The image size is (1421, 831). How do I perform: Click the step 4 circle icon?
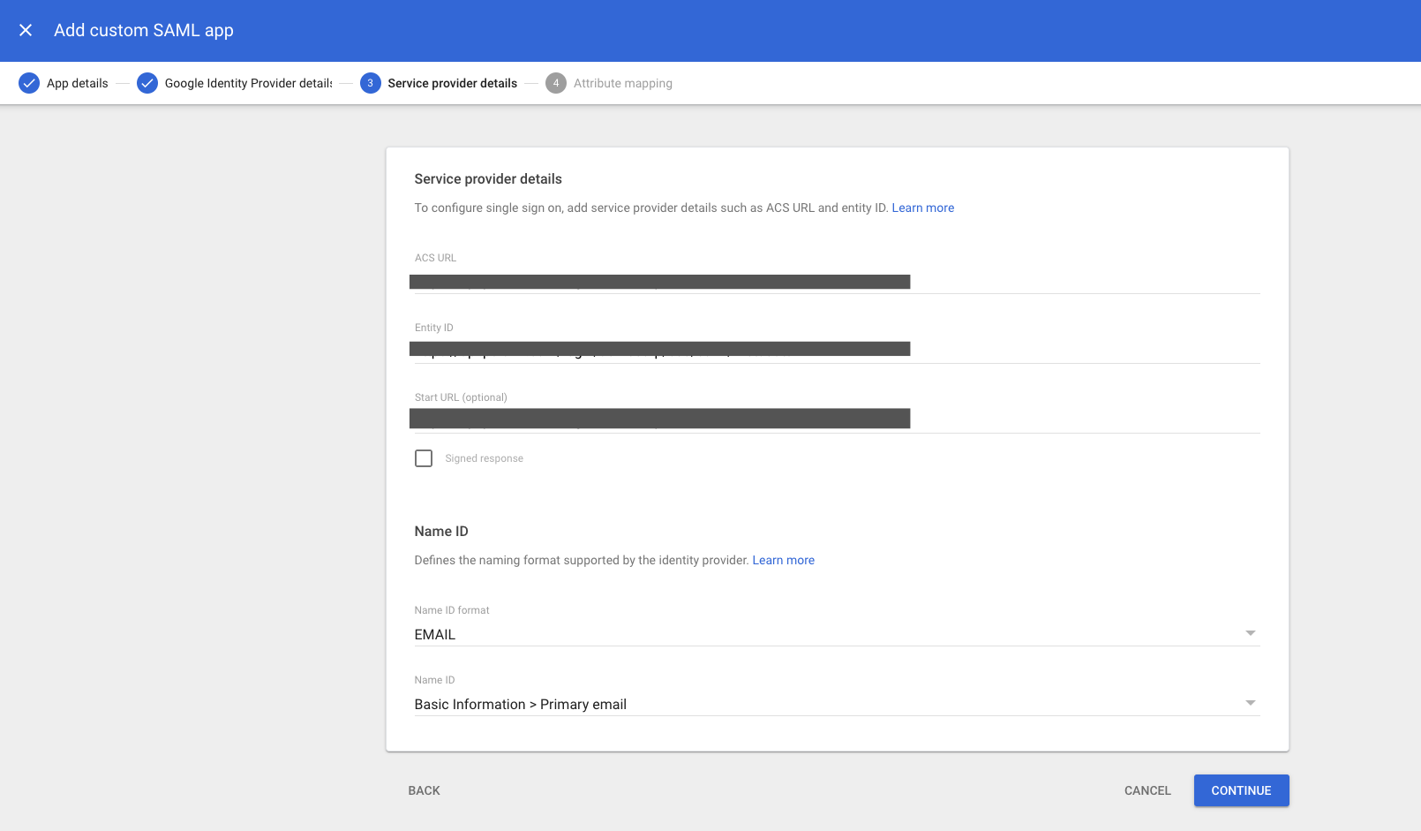(x=556, y=83)
